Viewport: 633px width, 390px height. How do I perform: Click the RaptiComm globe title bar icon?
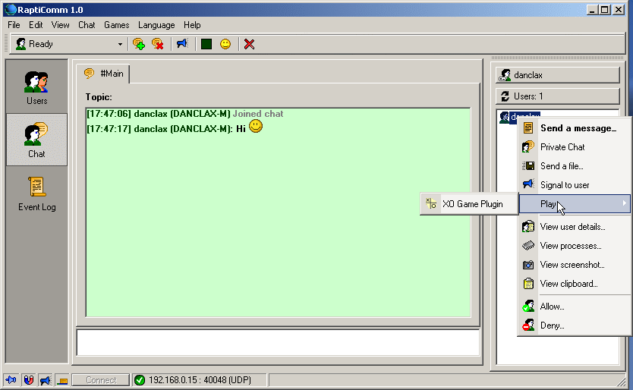click(10, 10)
